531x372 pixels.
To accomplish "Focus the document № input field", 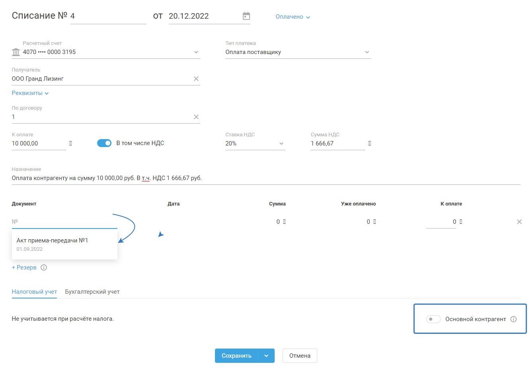I will [64, 222].
